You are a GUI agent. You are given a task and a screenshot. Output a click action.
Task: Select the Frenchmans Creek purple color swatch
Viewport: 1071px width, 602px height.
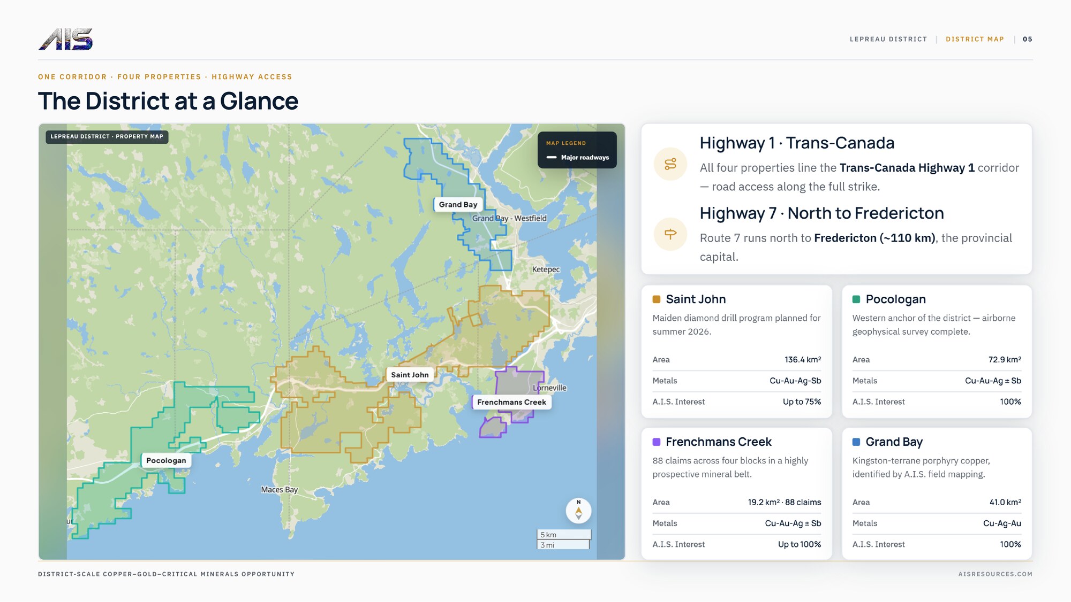[x=657, y=442]
